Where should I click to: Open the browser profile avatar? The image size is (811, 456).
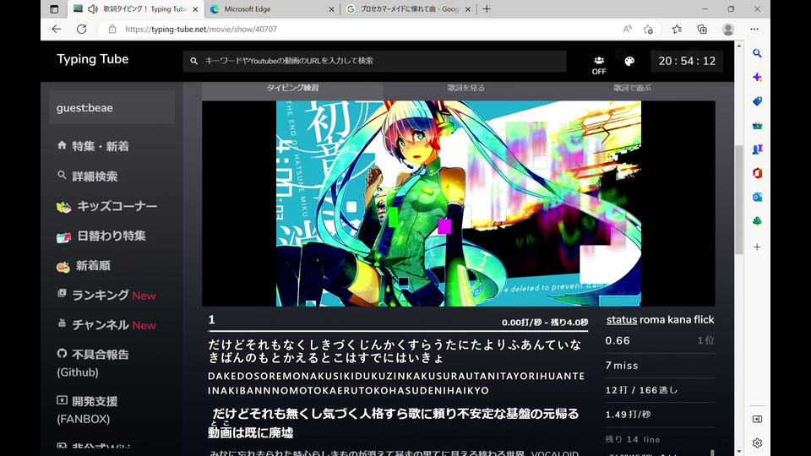728,29
